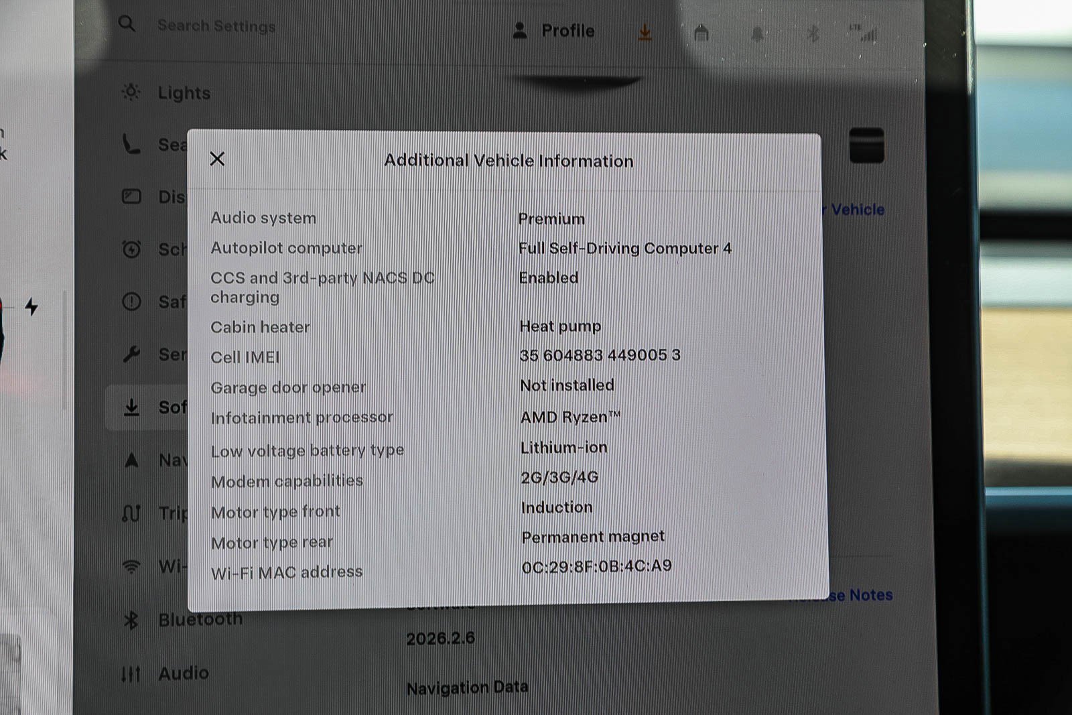Viewport: 1072px width, 715px height.
Task: Click the 2G/3G/4G modem value
Action: pos(560,477)
